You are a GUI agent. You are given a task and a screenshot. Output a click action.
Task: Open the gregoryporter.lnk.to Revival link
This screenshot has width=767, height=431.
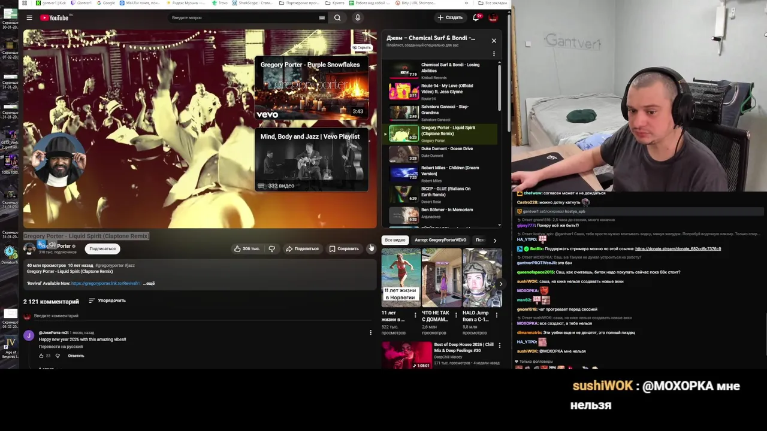click(x=106, y=283)
